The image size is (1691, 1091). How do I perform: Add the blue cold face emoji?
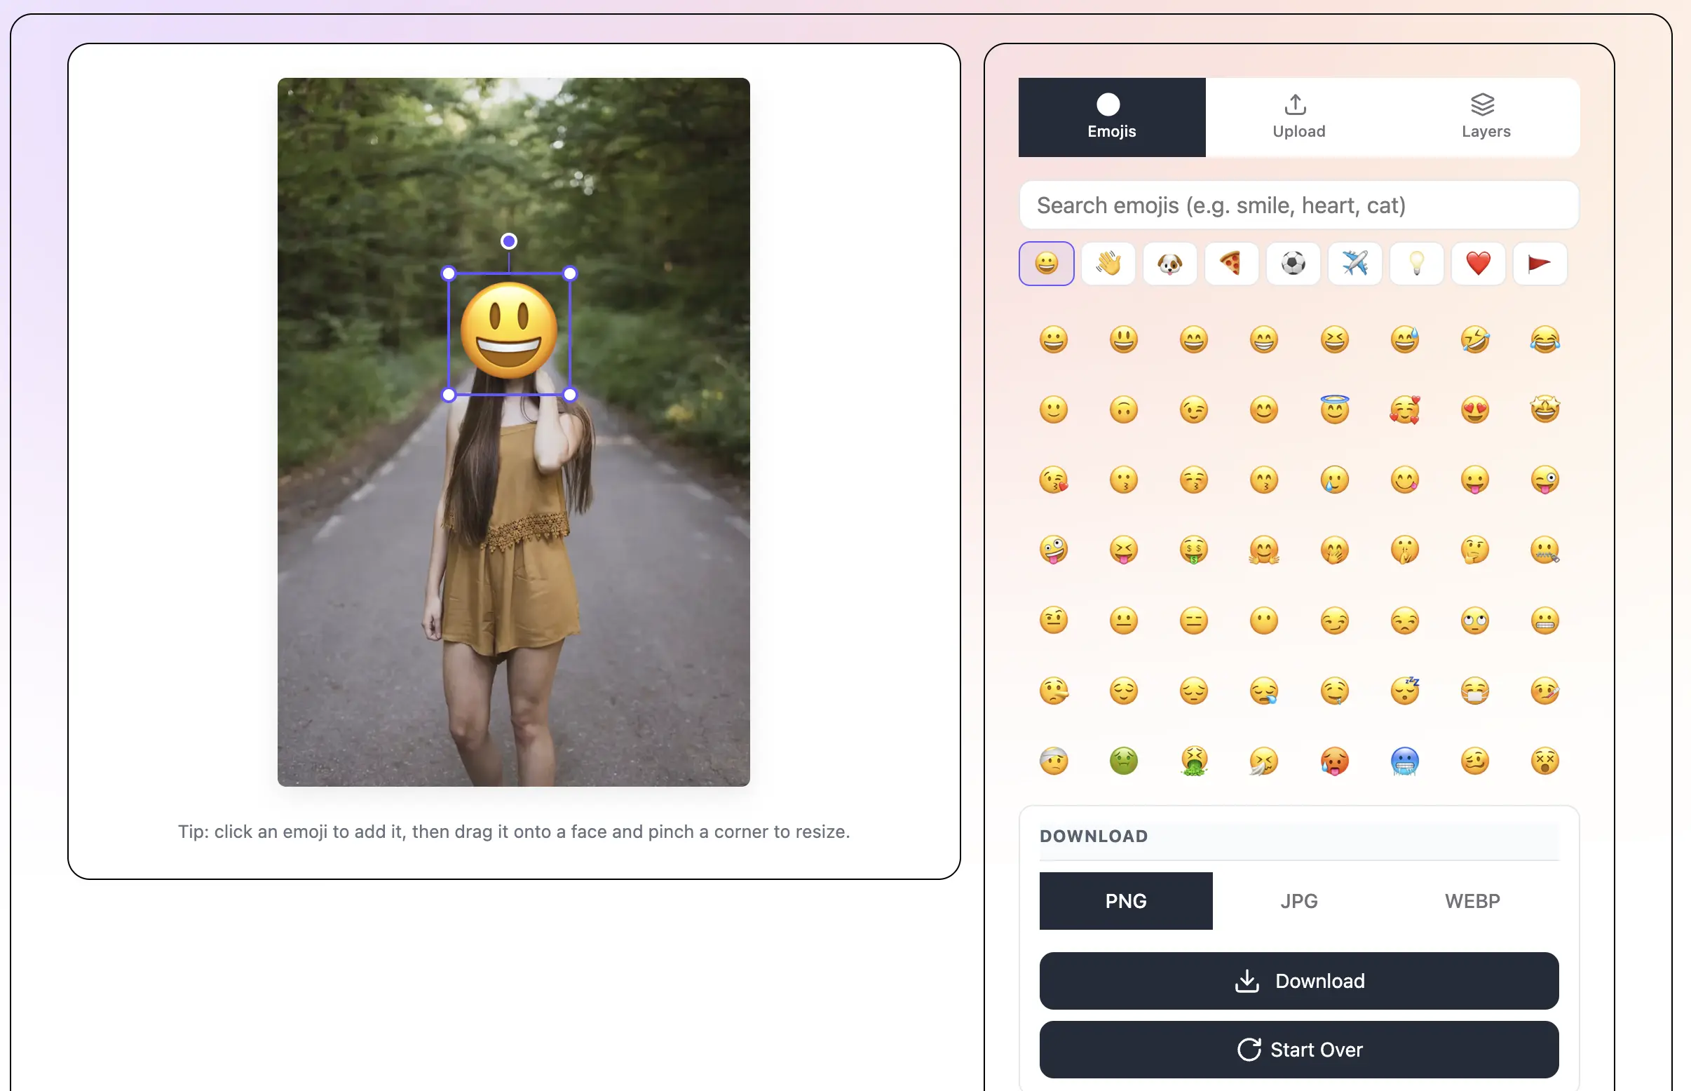coord(1404,761)
